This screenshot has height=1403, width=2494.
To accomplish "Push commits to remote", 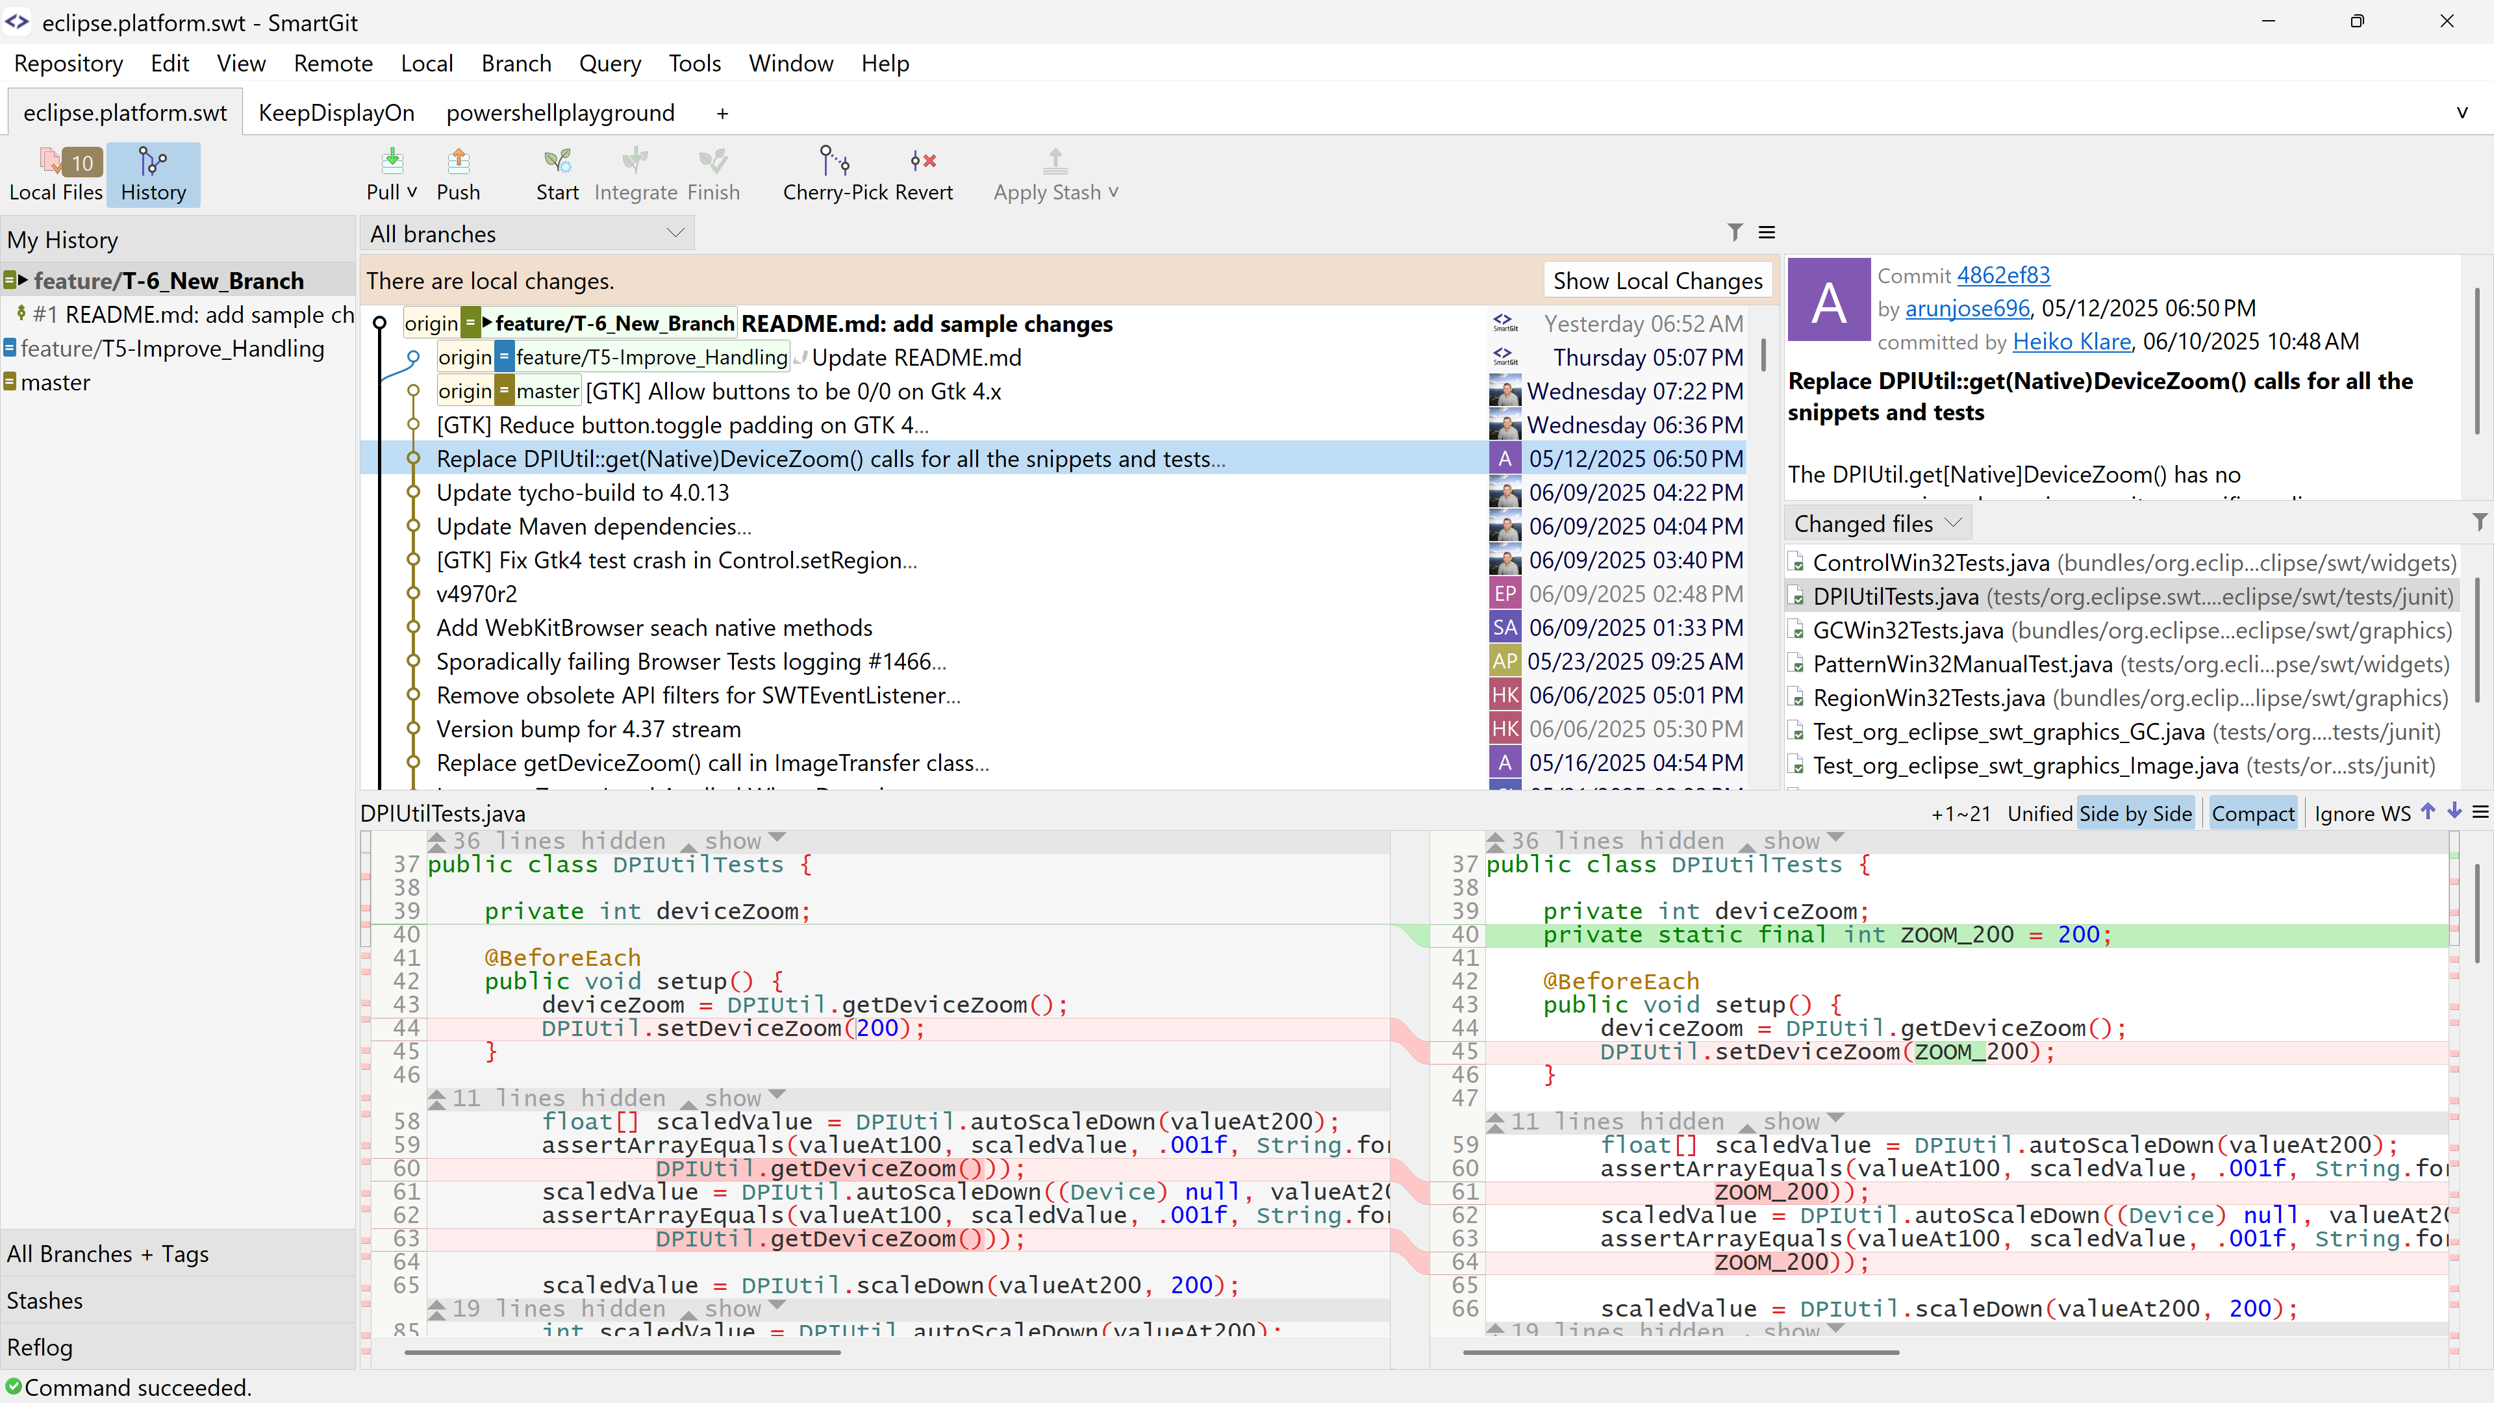I will [x=458, y=174].
